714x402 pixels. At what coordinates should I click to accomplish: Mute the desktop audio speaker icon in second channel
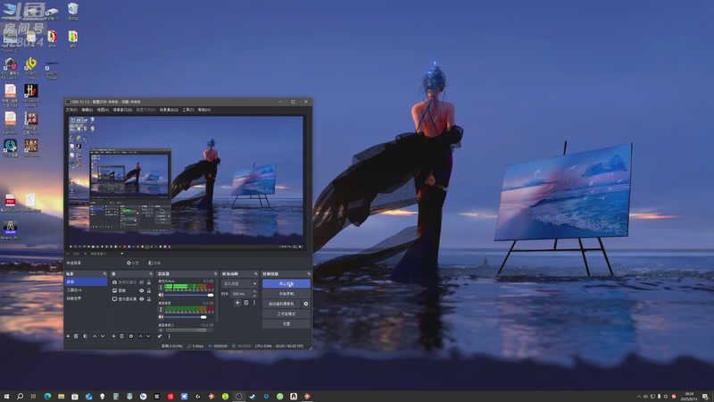pyautogui.click(x=161, y=317)
